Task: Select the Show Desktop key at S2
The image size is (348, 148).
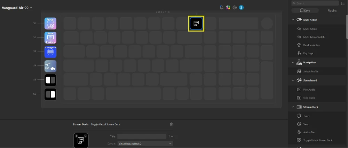Action: tap(50, 38)
